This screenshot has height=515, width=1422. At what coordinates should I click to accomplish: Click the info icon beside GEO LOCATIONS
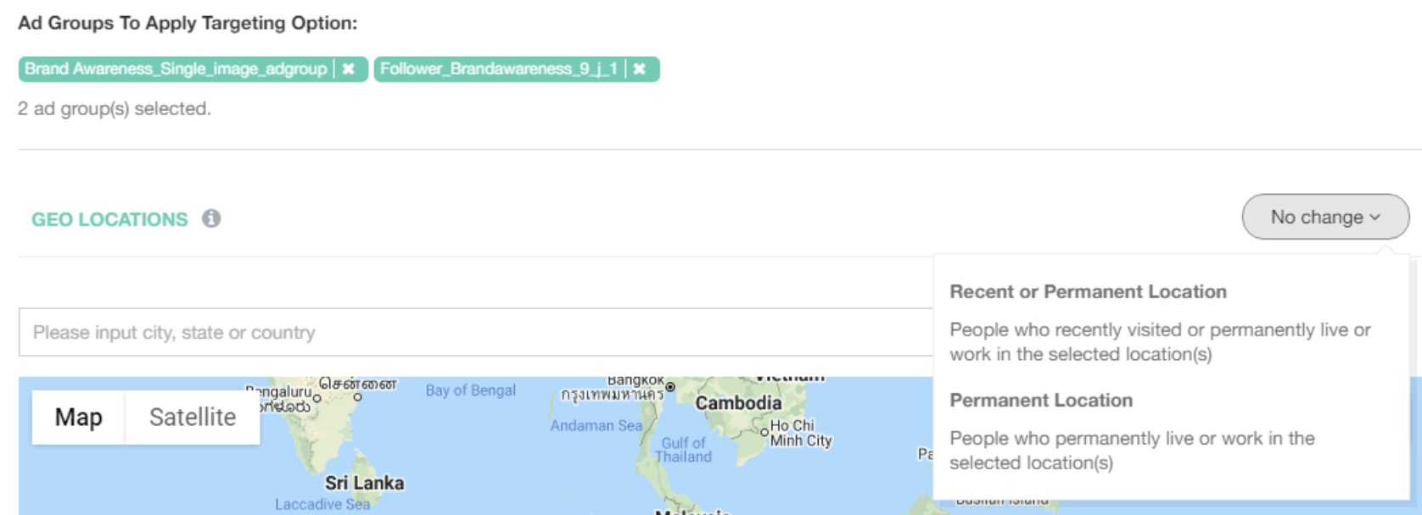pyautogui.click(x=211, y=219)
